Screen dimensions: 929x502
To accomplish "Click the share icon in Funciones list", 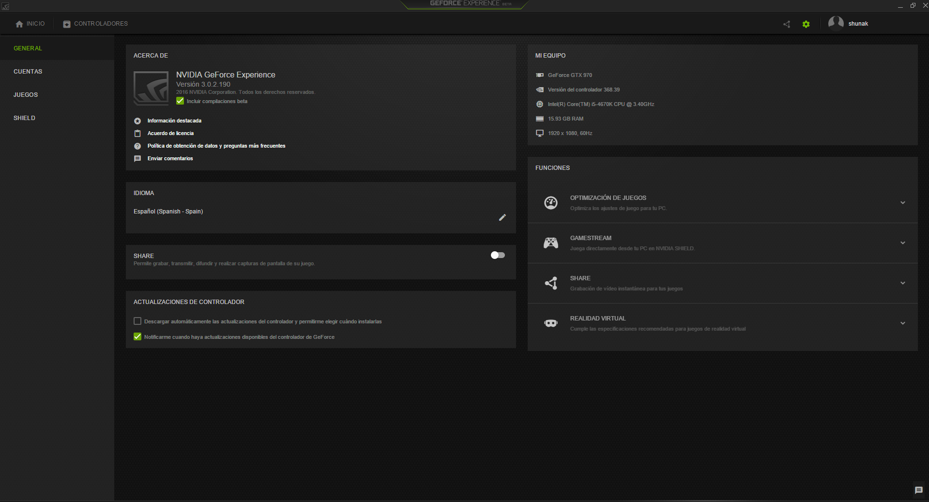I will tap(551, 283).
